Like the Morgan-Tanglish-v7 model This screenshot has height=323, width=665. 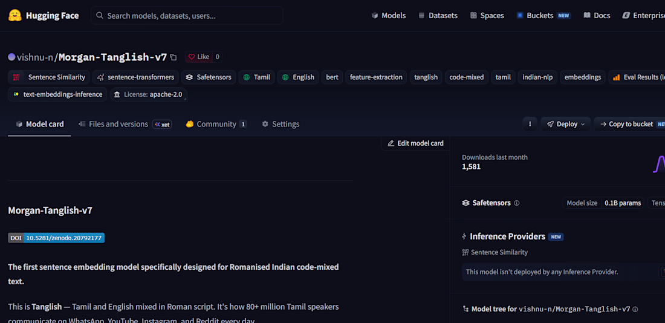point(199,57)
